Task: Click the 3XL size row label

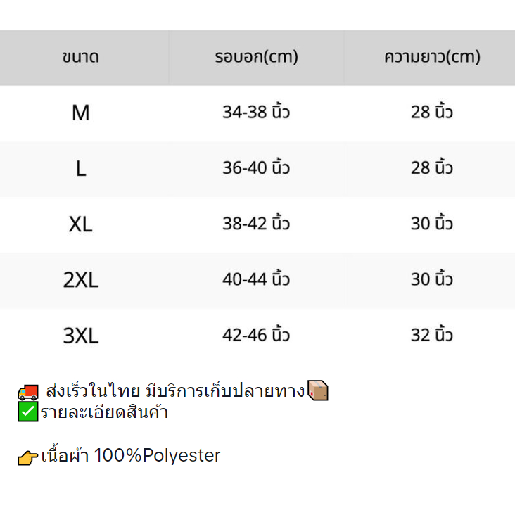Action: pyautogui.click(x=81, y=336)
